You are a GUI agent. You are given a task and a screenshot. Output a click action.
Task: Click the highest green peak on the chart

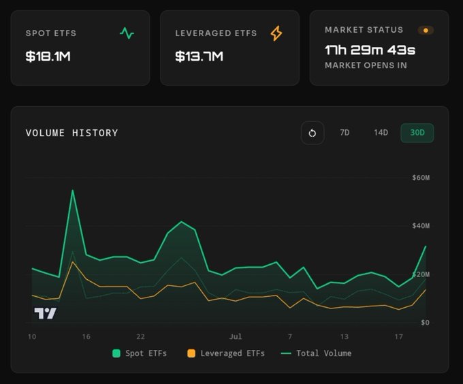tap(73, 191)
